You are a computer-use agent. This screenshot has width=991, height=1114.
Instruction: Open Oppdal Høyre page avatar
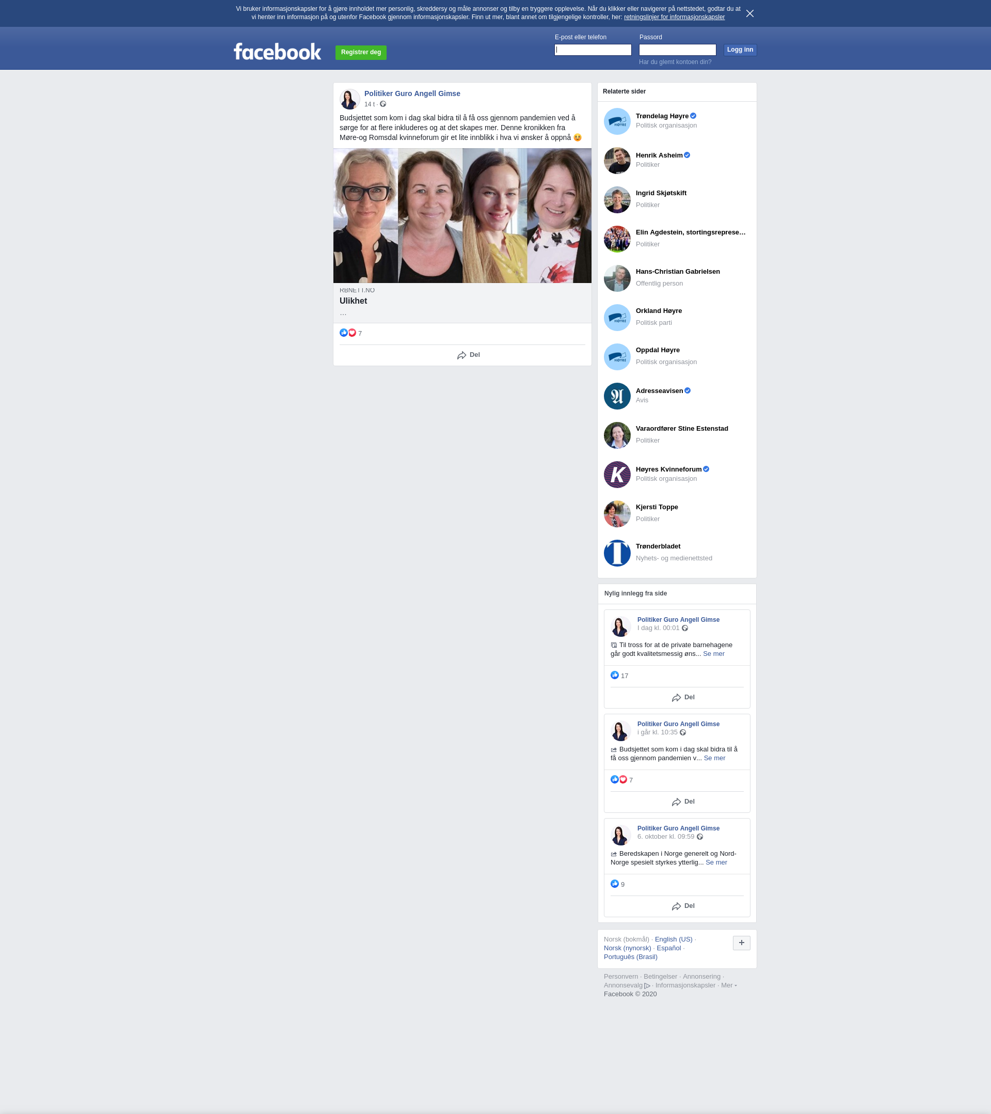pos(617,356)
